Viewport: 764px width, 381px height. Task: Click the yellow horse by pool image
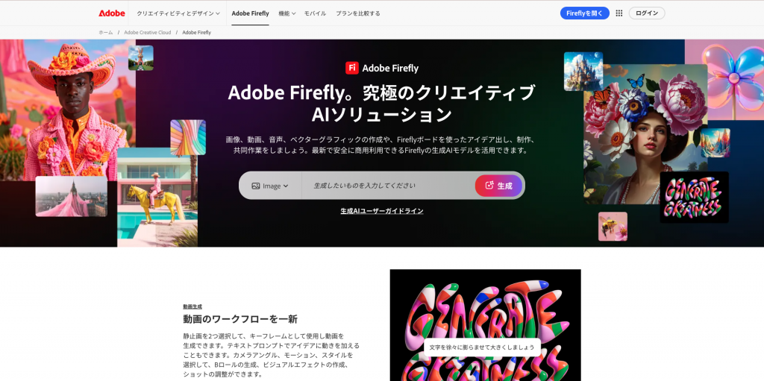[157, 197]
